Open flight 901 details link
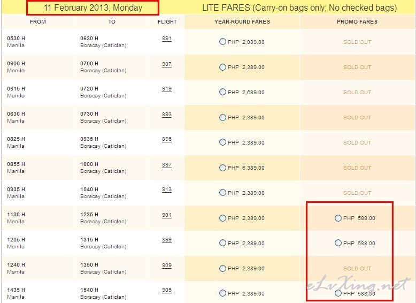416x303 pixels. [x=167, y=215]
